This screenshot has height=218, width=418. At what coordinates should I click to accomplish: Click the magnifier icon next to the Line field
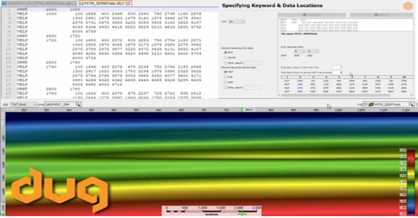tap(78, 104)
